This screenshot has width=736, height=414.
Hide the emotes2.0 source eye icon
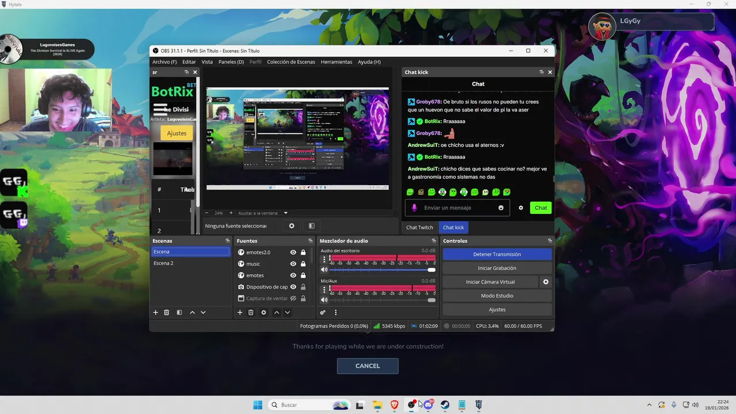(293, 252)
